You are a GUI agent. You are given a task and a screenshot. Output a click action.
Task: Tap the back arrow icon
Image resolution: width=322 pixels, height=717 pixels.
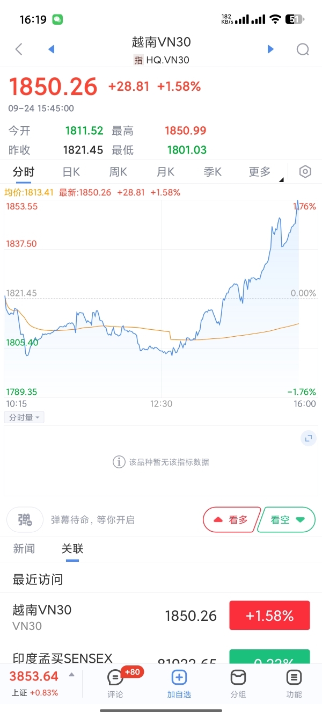19,49
